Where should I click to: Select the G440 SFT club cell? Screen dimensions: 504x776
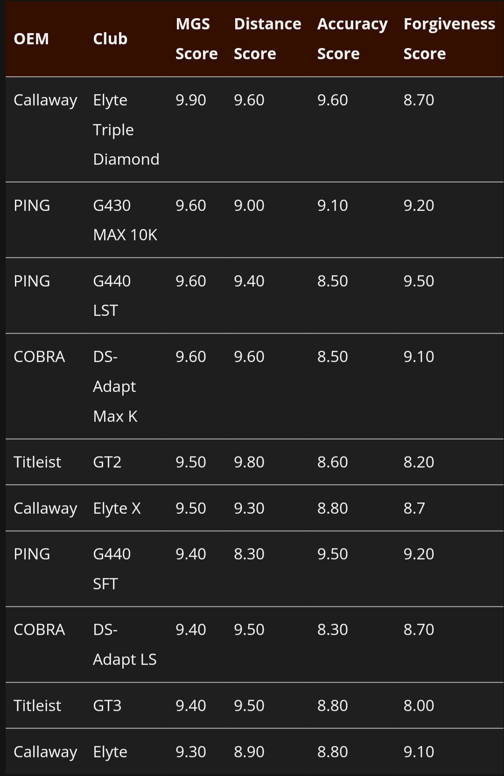point(112,568)
